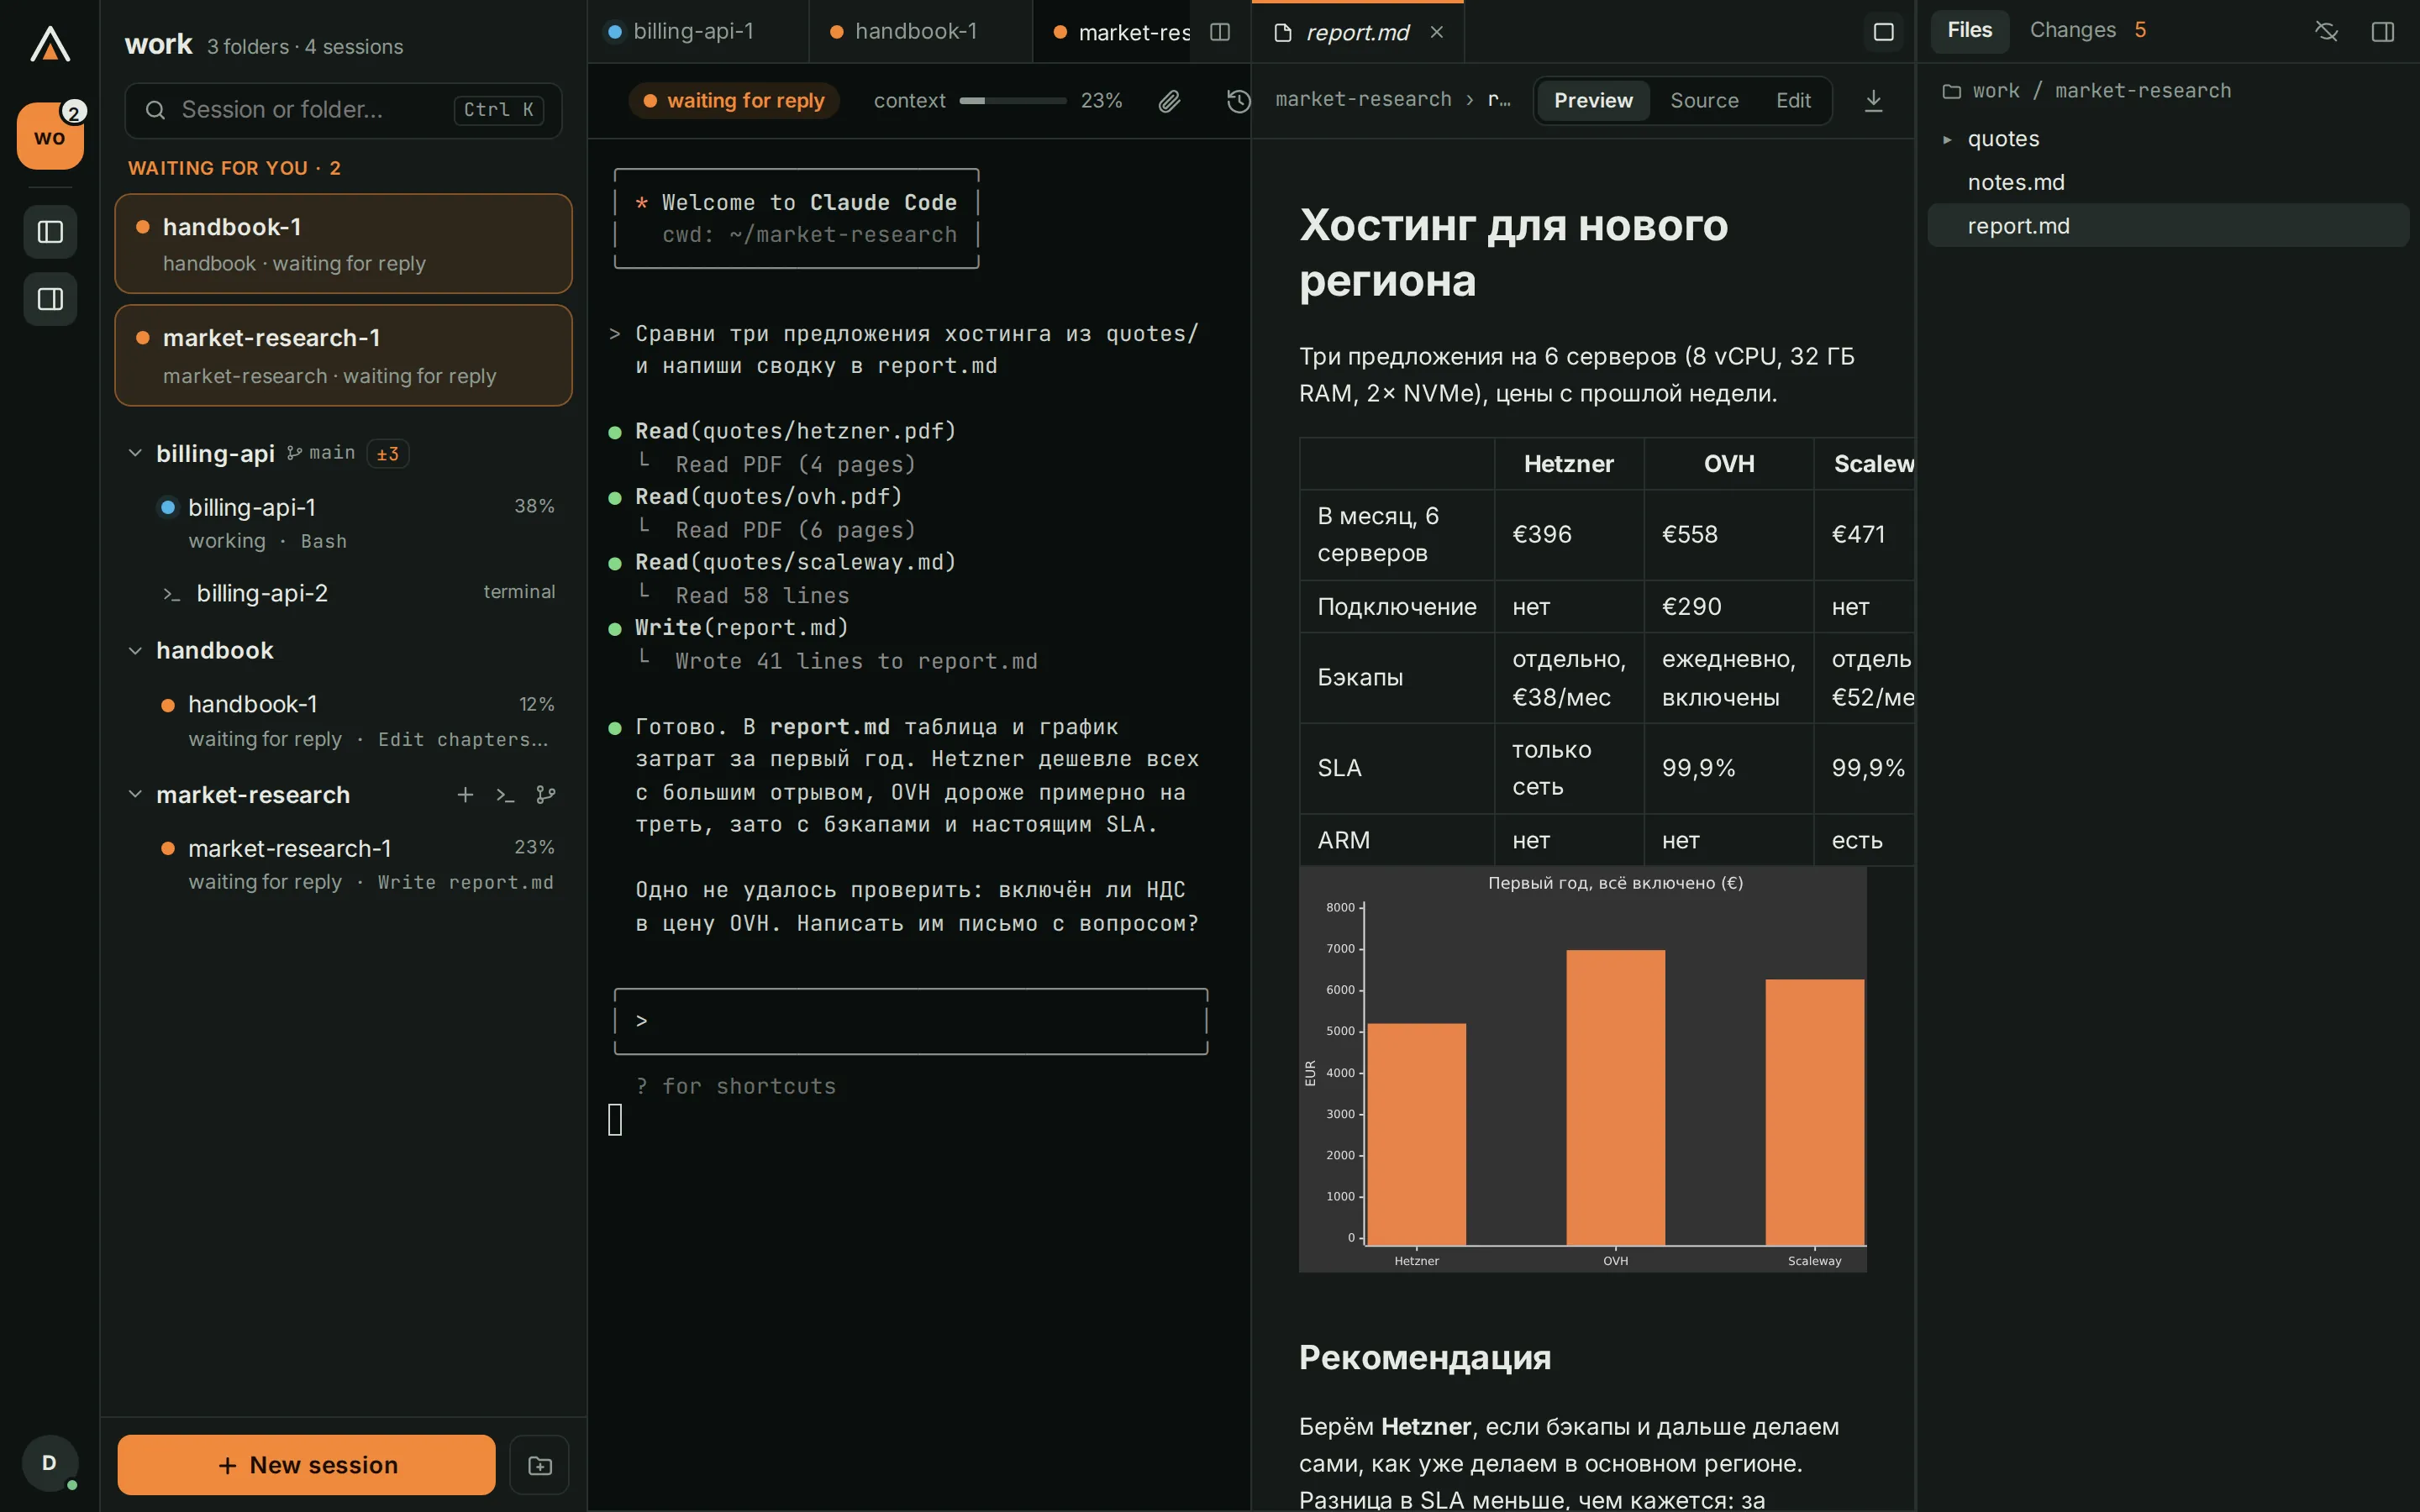The height and width of the screenshot is (1512, 2420).
Task: Open the 'wo' workspace badge
Action: (x=50, y=136)
